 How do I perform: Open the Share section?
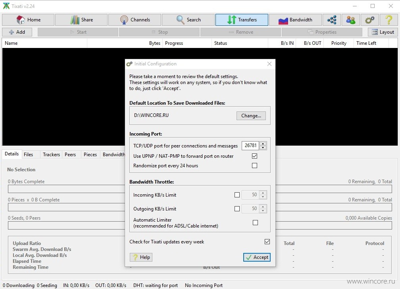(x=81, y=20)
